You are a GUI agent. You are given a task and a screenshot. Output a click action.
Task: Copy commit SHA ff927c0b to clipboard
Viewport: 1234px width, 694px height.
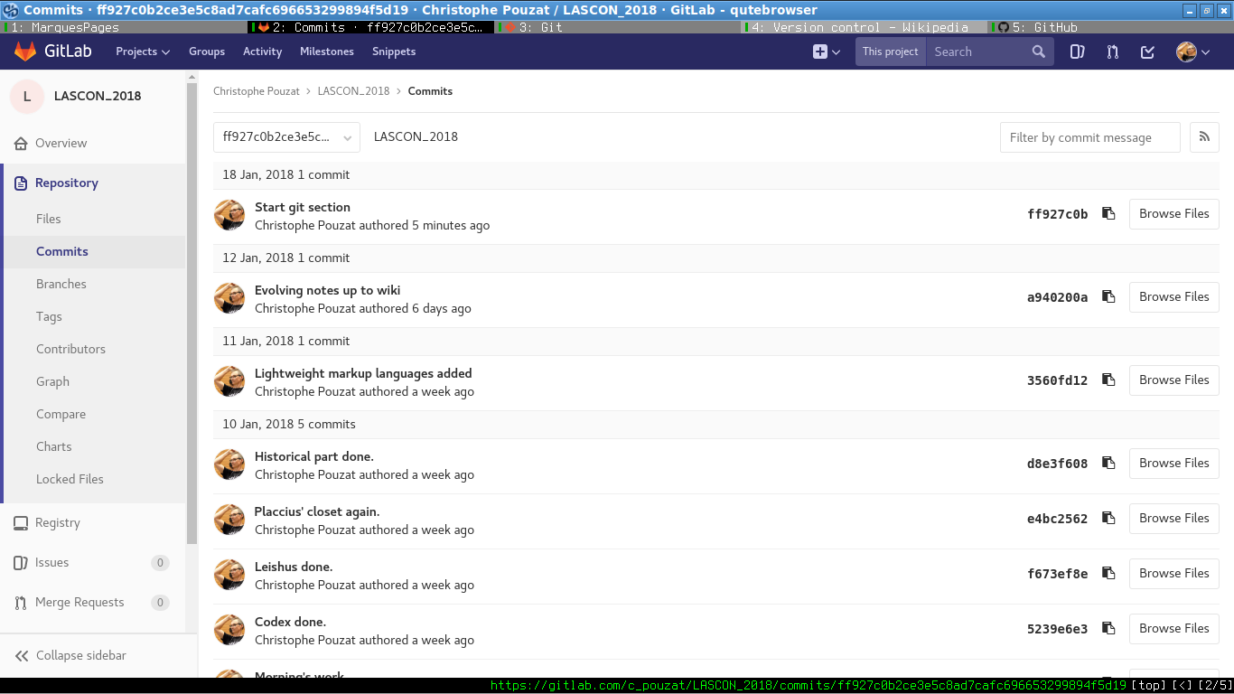(x=1108, y=214)
